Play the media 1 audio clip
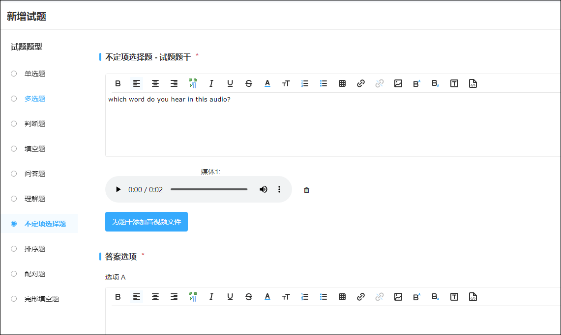 tap(118, 189)
